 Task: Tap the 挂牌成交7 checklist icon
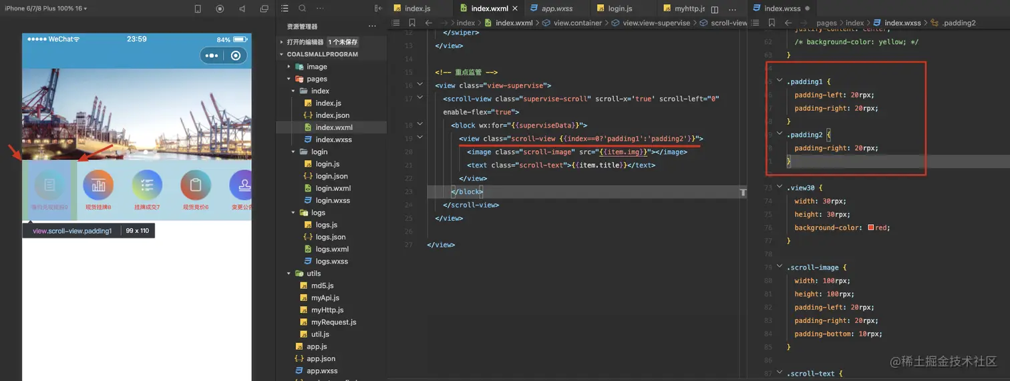(x=147, y=185)
